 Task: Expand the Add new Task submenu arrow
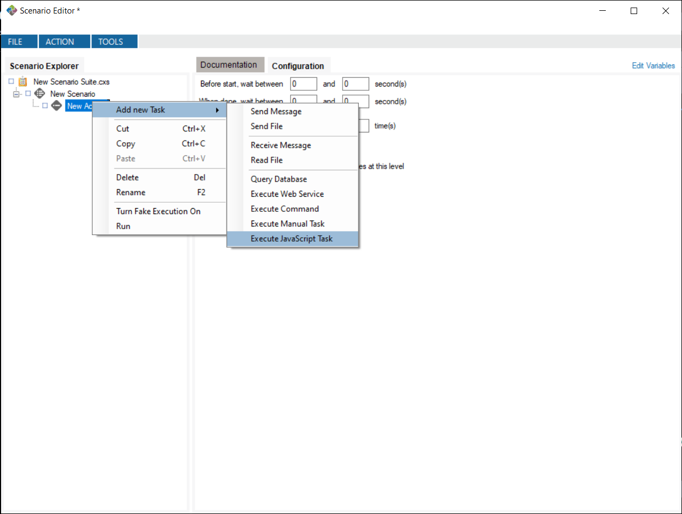218,110
